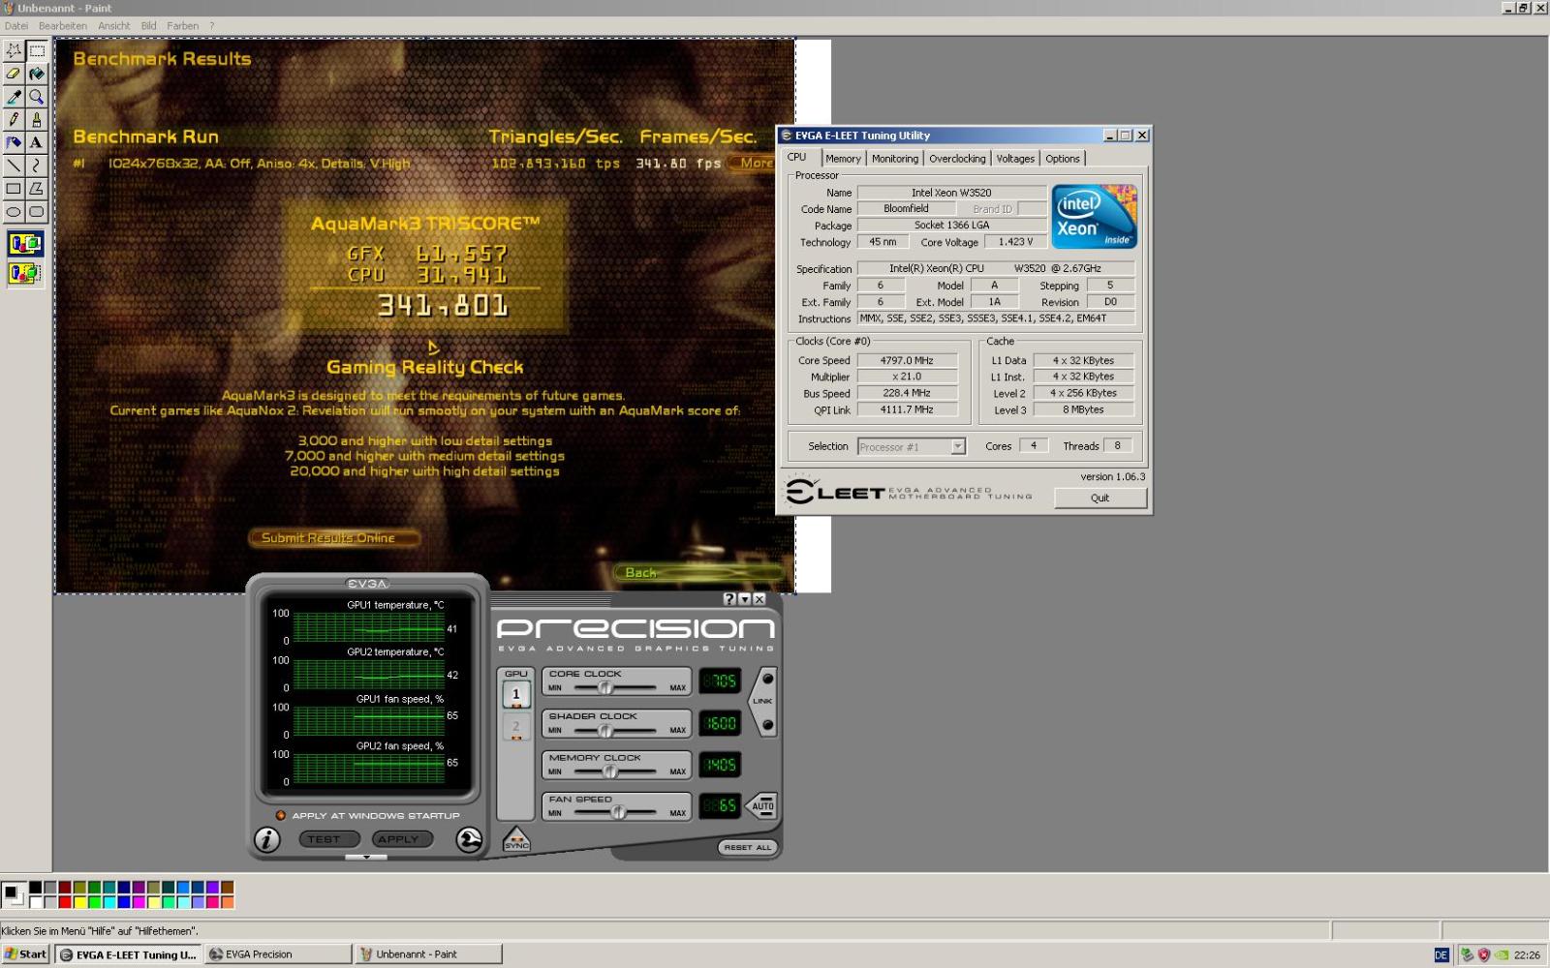This screenshot has width=1550, height=968.
Task: Select the Magnifier tool in Paint
Action: click(37, 97)
